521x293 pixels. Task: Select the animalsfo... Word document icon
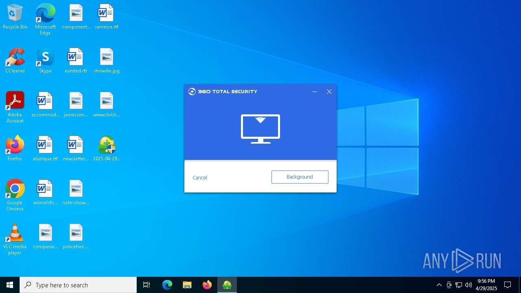pyautogui.click(x=45, y=193)
